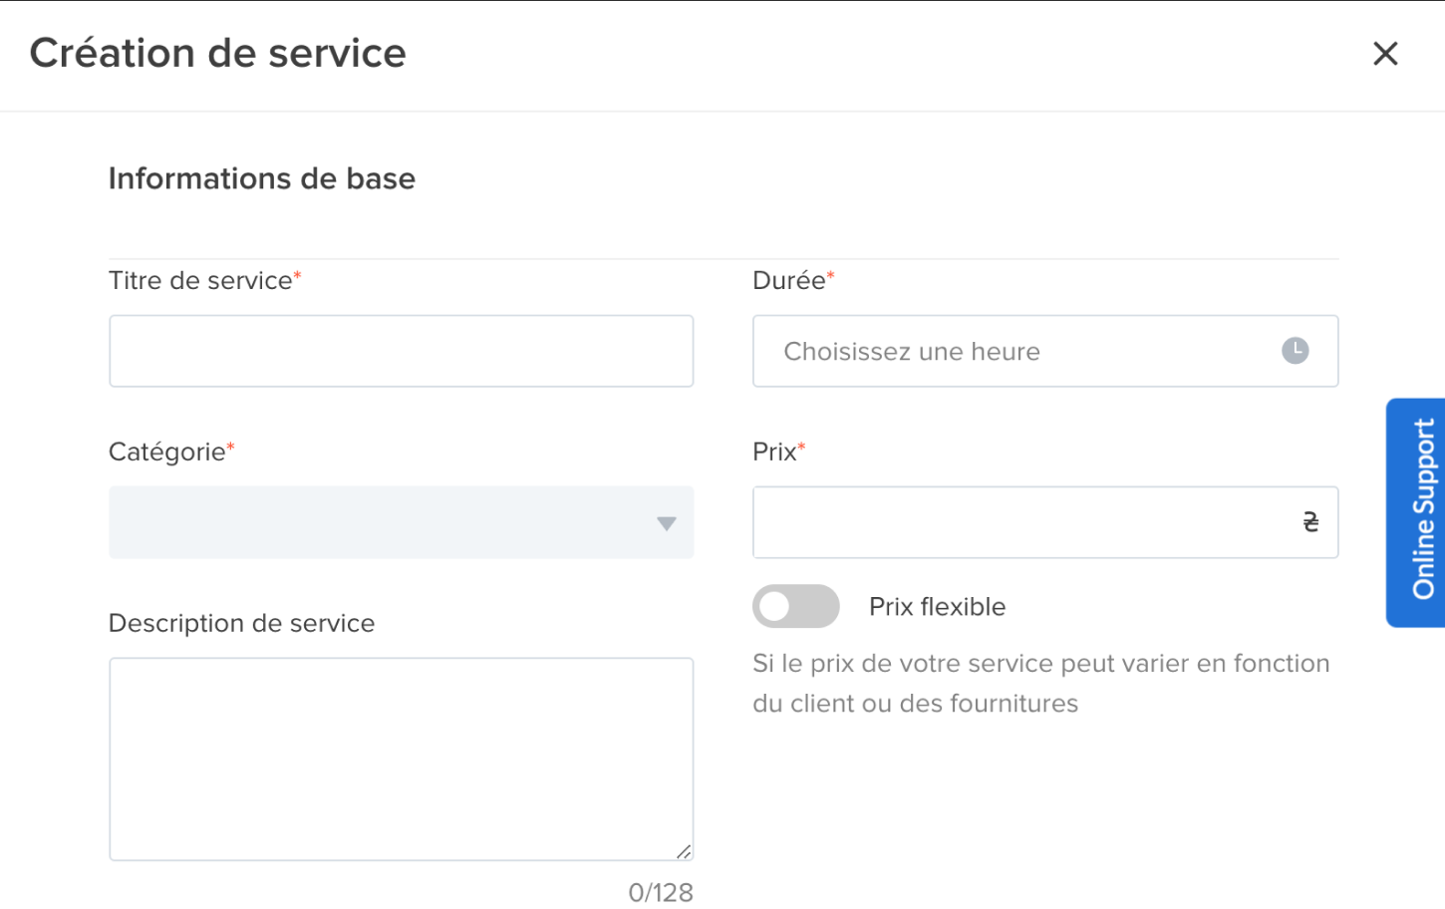Click the Catégorie field label
The width and height of the screenshot is (1445, 909).
click(x=166, y=453)
